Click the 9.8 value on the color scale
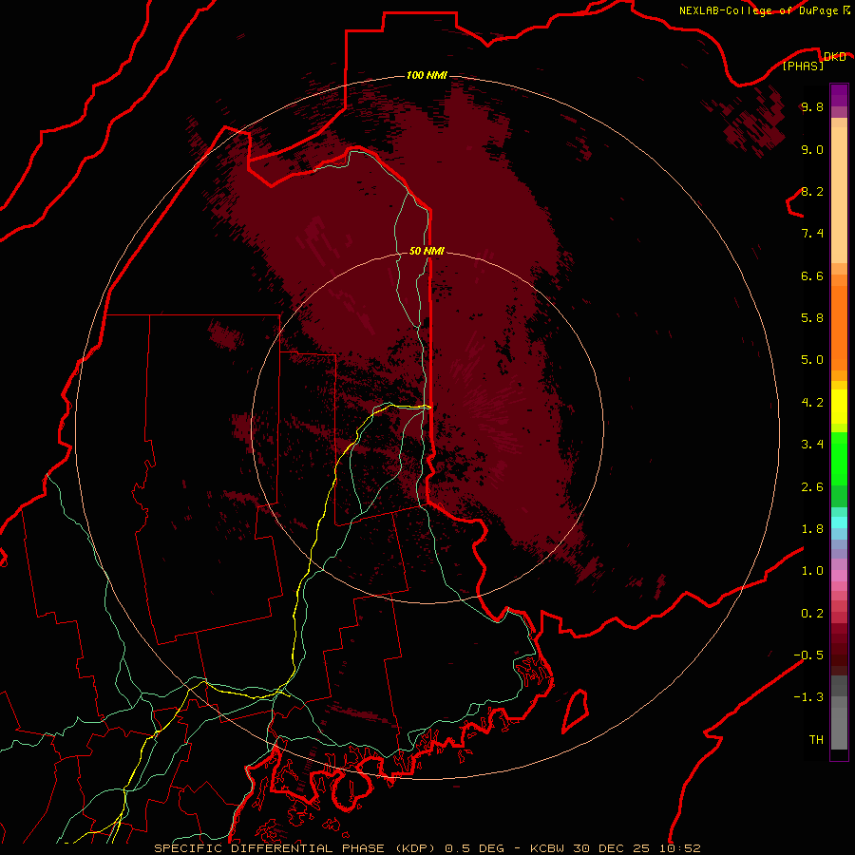 pyautogui.click(x=812, y=106)
